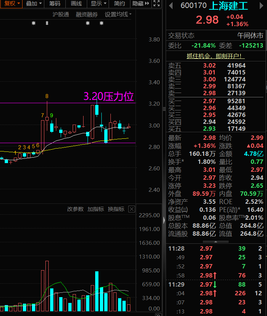Open the 叠加 dropdown menu

[33, 4]
